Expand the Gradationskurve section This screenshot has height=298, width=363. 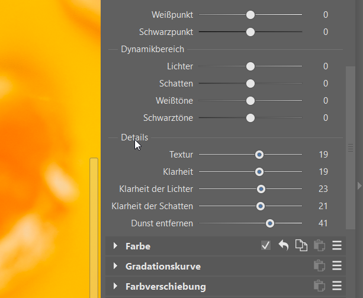coord(115,266)
